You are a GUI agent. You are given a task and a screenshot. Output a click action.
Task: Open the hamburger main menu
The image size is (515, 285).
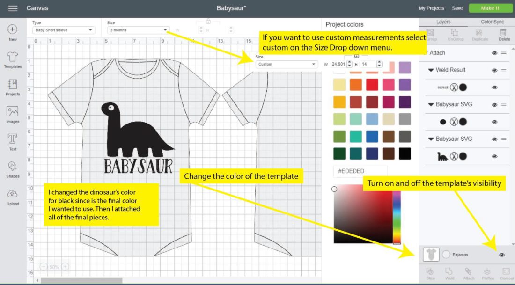point(13,8)
